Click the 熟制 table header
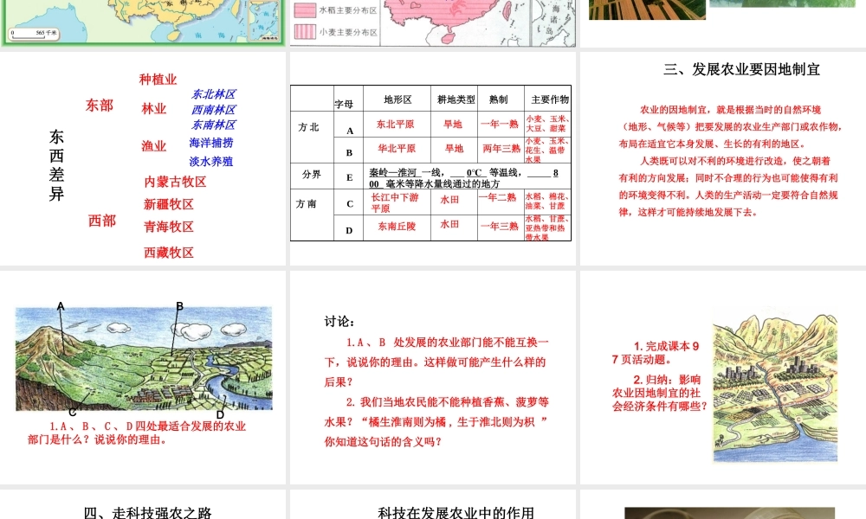This screenshot has height=519, width=866. 498,99
